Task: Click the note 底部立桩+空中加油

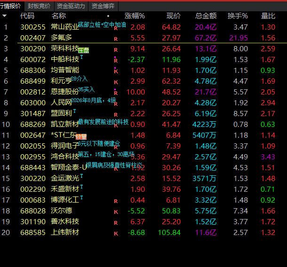Action: [x=102, y=24]
